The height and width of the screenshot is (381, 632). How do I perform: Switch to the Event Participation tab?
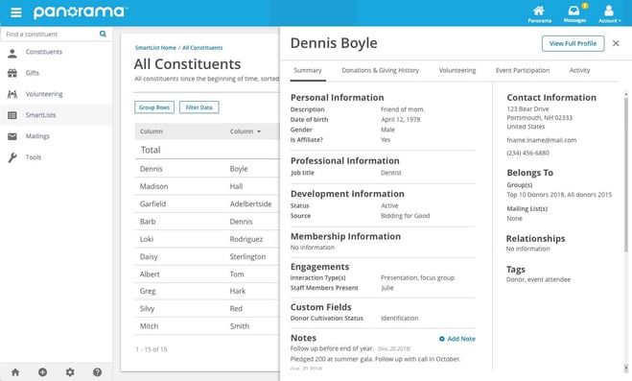coord(523,71)
